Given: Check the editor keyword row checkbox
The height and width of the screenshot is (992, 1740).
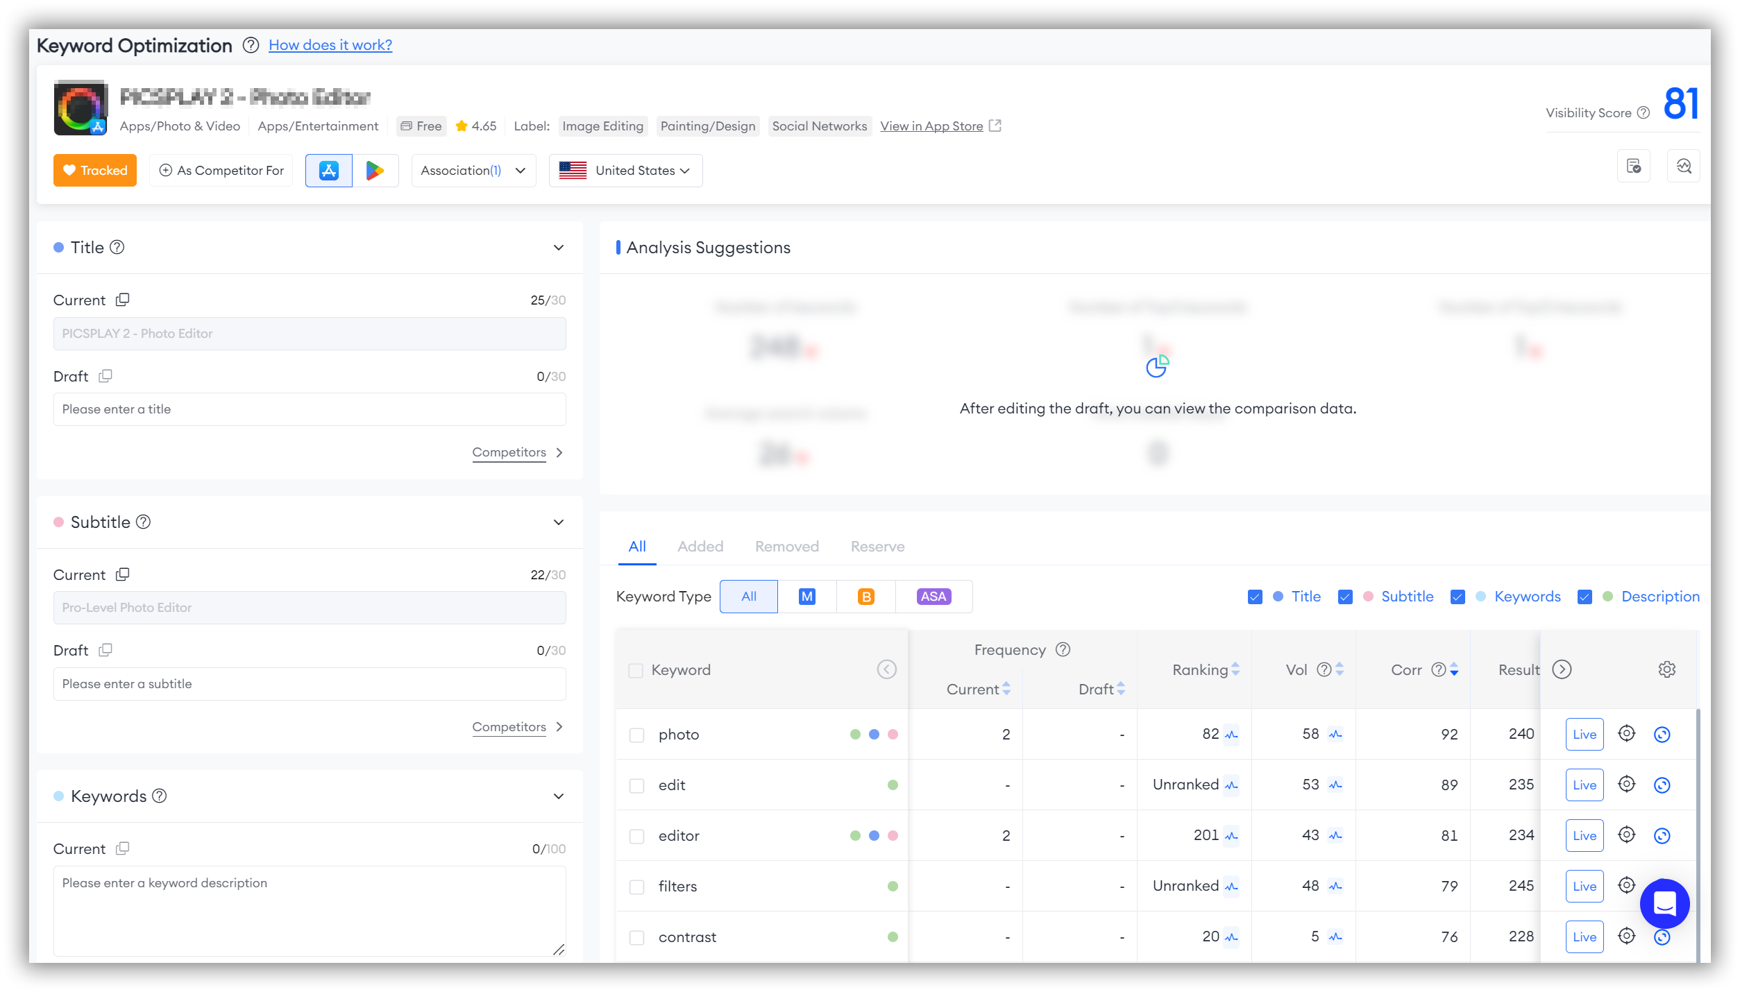Looking at the screenshot, I should pos(636,836).
